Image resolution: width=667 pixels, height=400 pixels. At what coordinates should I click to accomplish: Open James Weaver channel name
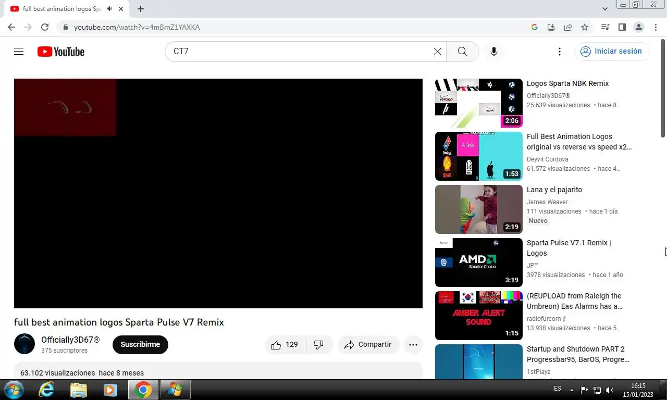547,202
